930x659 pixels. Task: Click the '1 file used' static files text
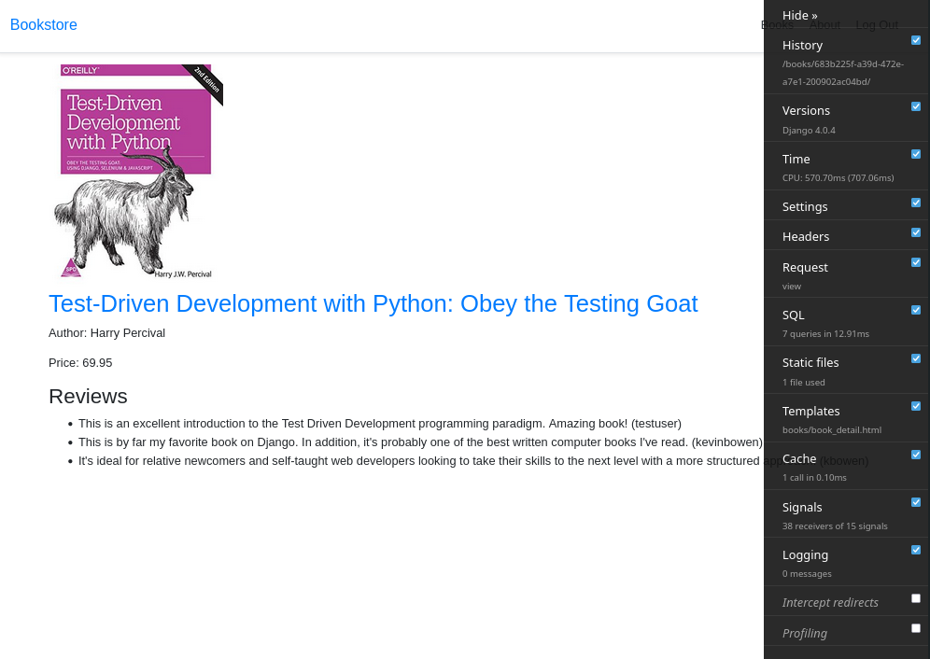point(803,383)
